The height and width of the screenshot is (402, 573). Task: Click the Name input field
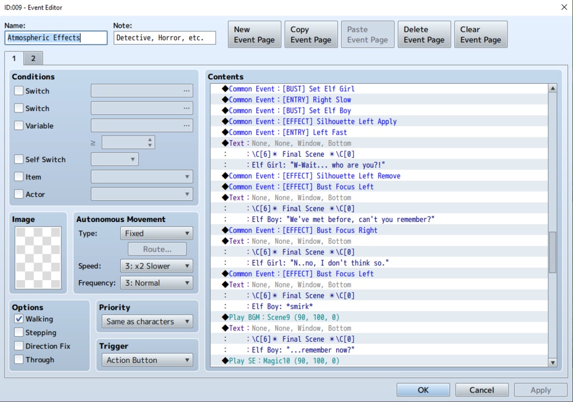coord(56,37)
